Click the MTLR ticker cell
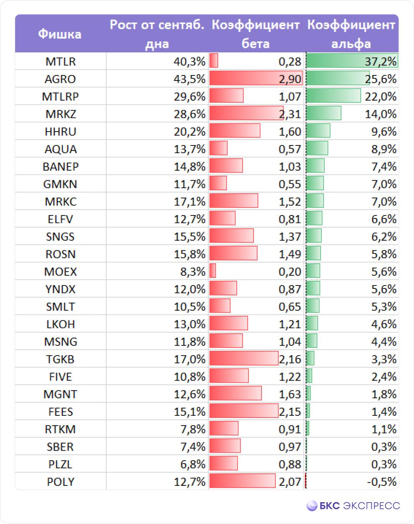The image size is (414, 524). [x=61, y=62]
